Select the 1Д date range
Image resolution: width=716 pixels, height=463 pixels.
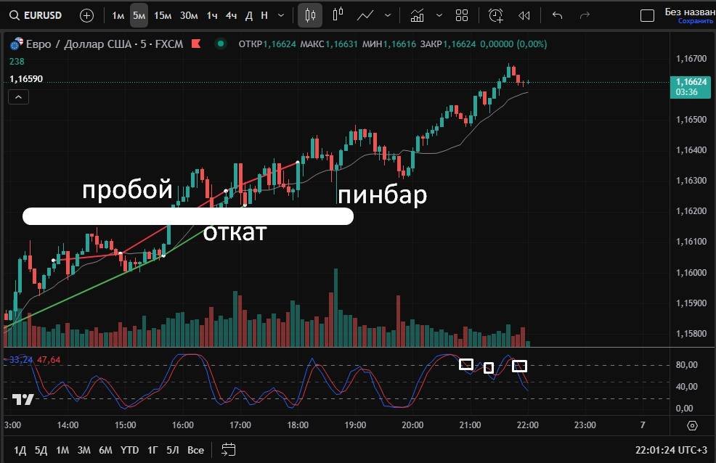coord(20,450)
